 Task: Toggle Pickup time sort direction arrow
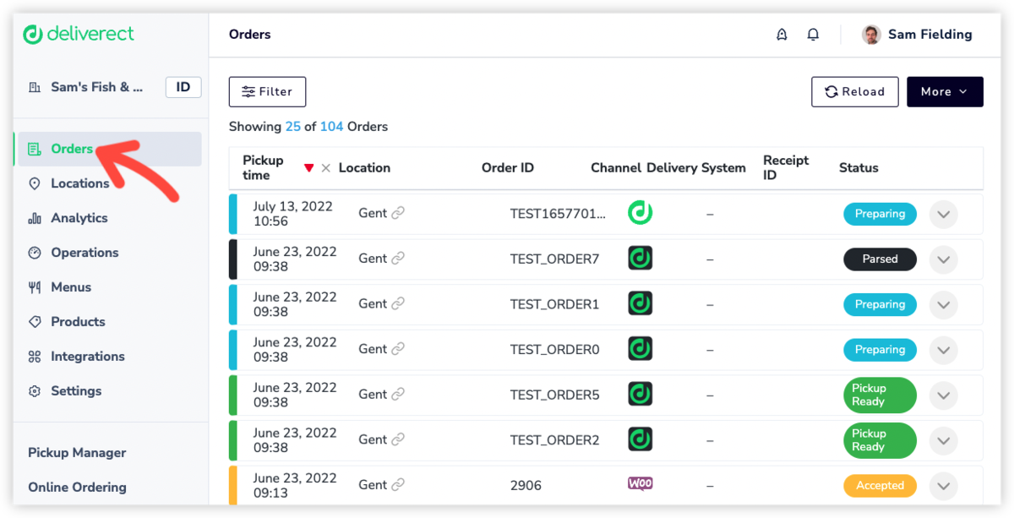(x=309, y=168)
